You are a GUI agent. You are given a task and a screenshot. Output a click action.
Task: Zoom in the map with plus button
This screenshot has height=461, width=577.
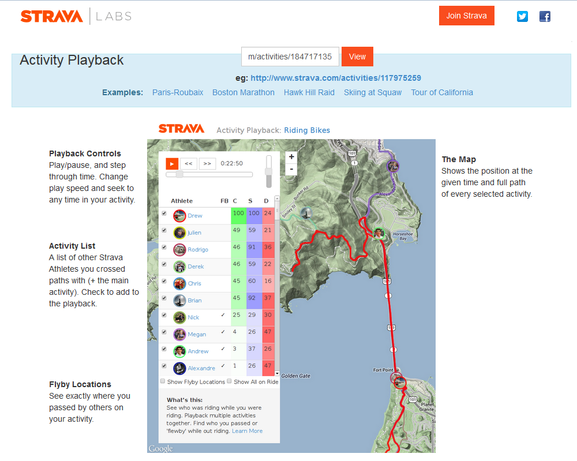pos(291,157)
